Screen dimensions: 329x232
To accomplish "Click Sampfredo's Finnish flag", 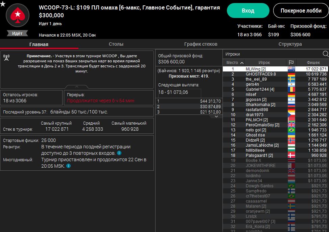I will coord(291,191).
